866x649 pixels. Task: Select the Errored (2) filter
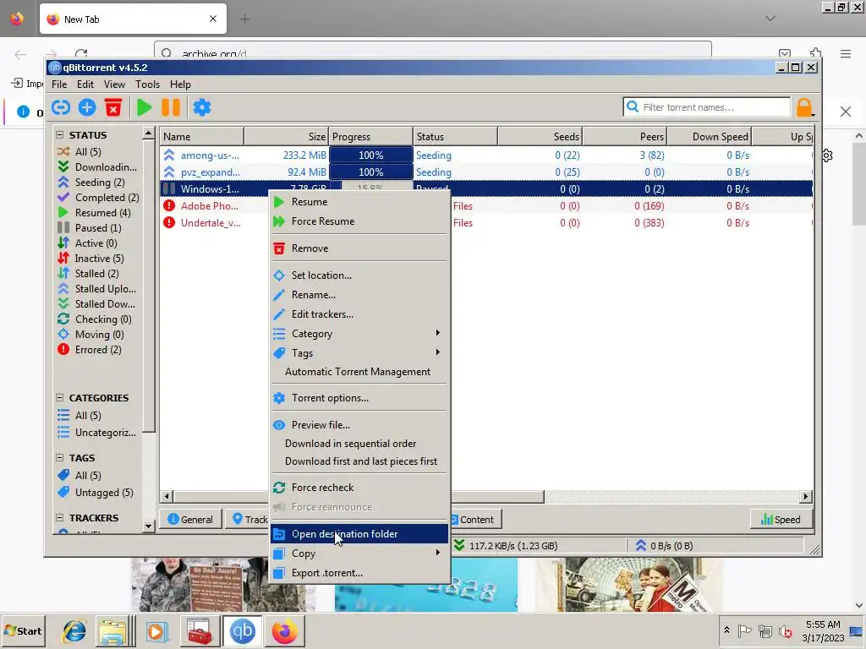[89, 349]
